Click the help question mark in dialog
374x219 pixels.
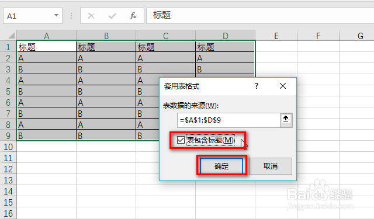tap(257, 86)
